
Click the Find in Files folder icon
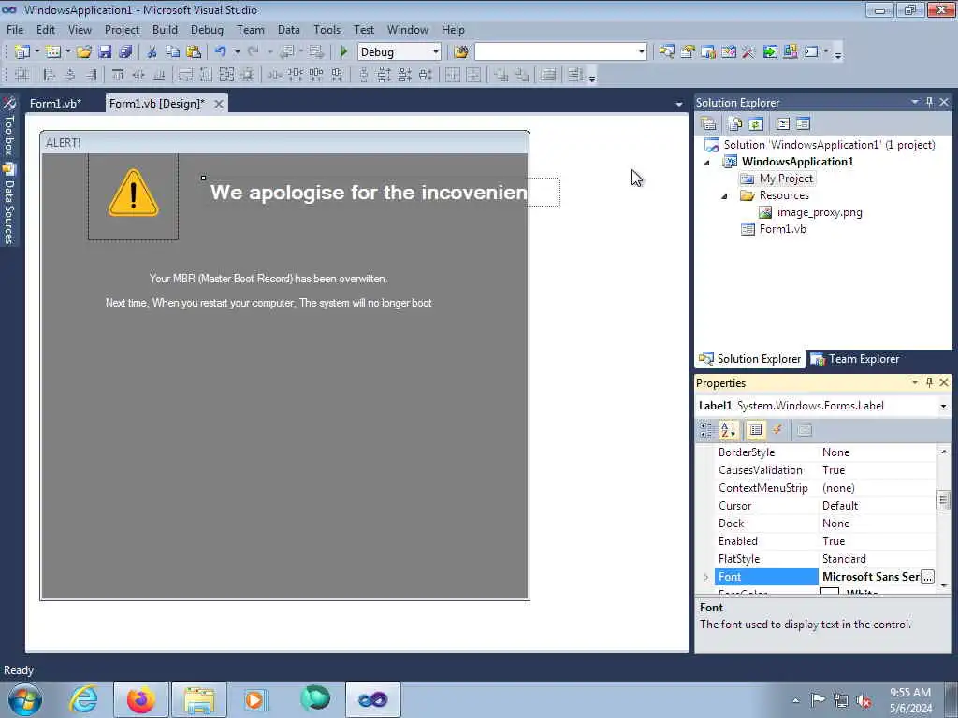coord(460,52)
